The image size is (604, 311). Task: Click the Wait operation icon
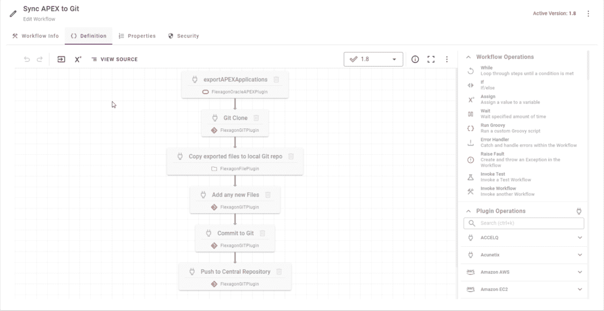470,114
